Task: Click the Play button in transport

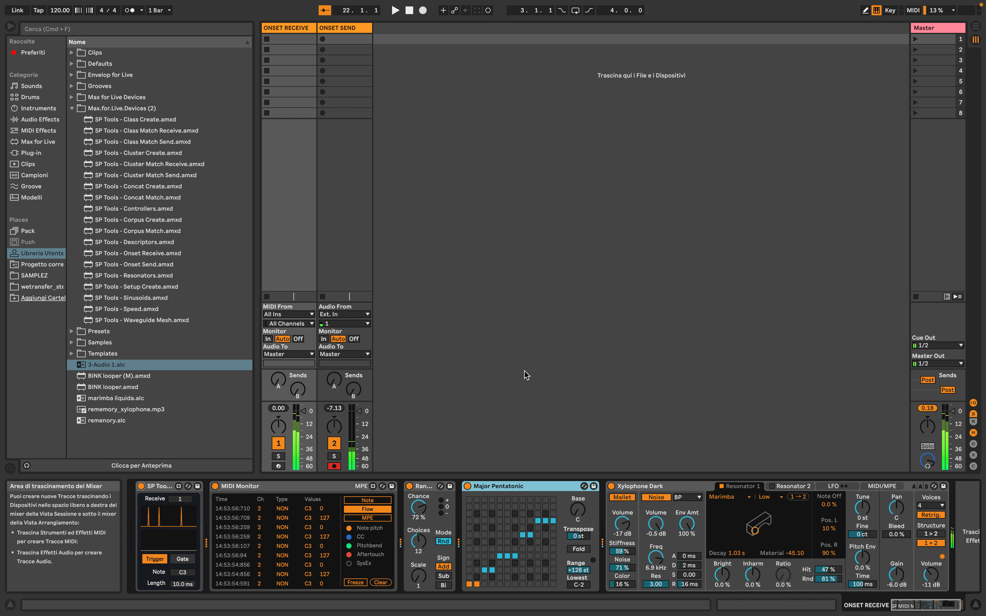Action: click(395, 10)
